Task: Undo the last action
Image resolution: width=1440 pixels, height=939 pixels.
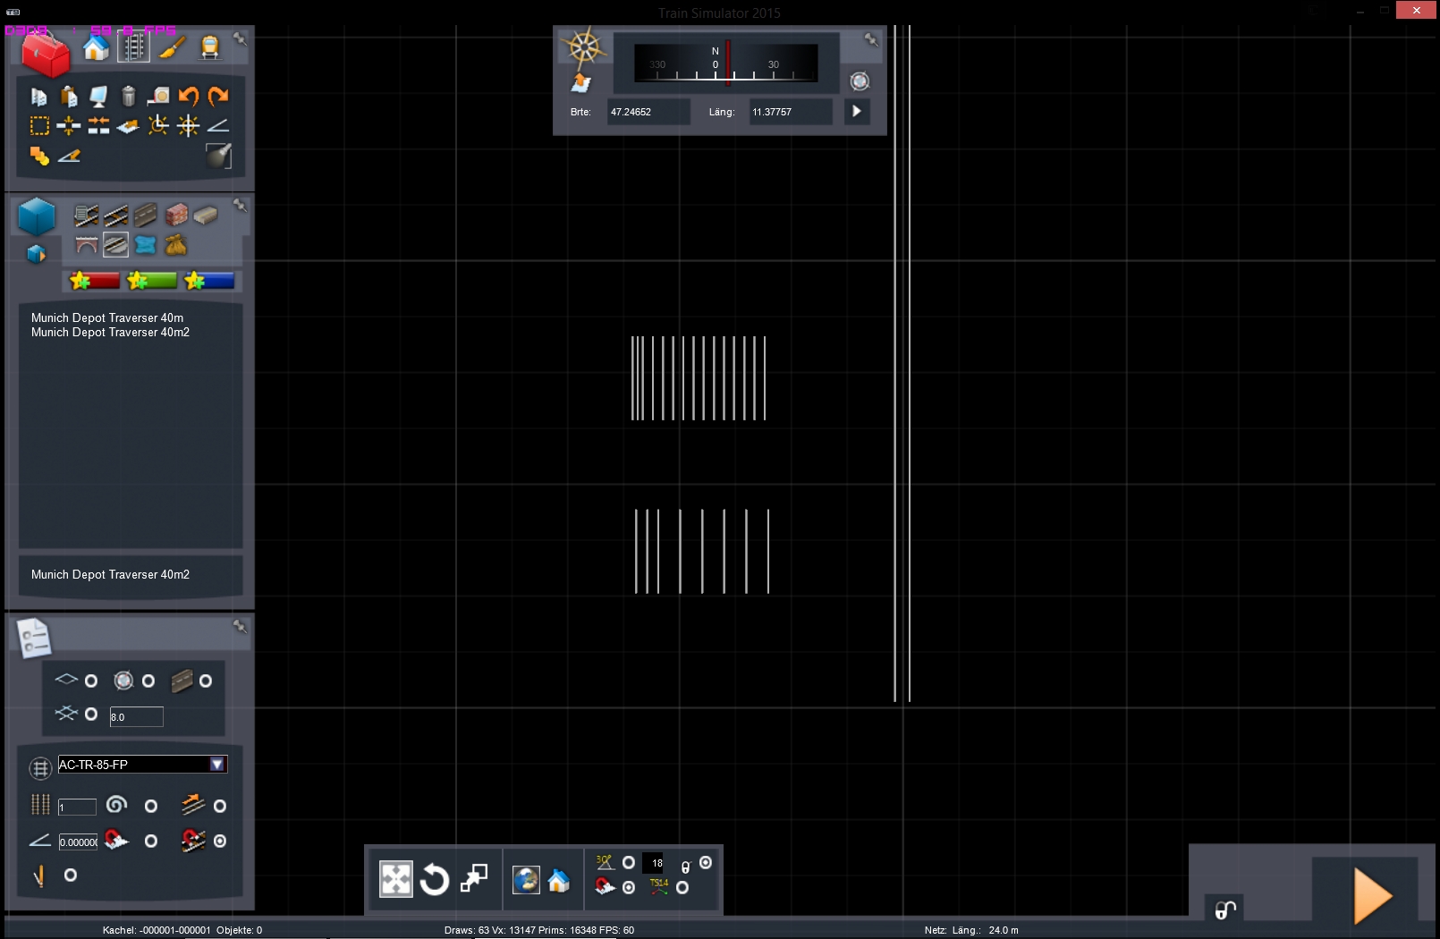Action: click(x=188, y=96)
